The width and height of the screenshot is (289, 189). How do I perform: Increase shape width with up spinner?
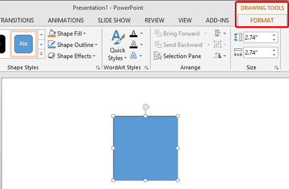274,50
